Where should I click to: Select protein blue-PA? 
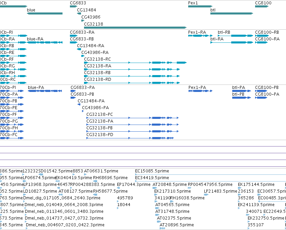tap(45, 91)
